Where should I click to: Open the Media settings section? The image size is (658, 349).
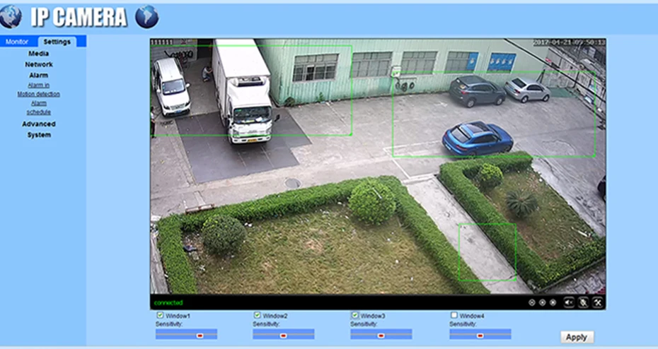tap(39, 53)
